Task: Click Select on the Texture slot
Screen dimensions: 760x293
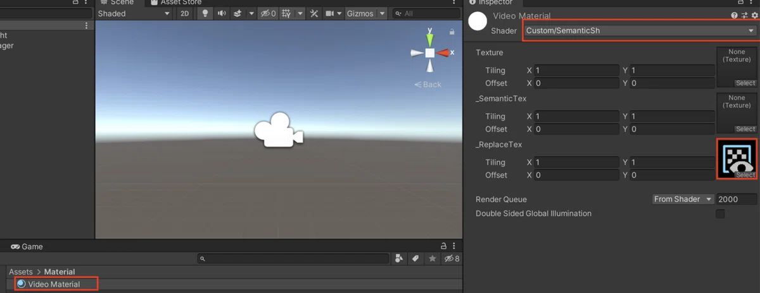Action: pyautogui.click(x=745, y=83)
